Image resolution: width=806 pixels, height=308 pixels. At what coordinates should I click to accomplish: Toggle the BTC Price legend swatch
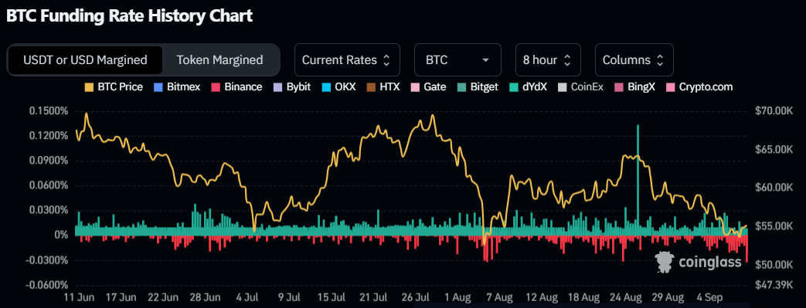90,87
